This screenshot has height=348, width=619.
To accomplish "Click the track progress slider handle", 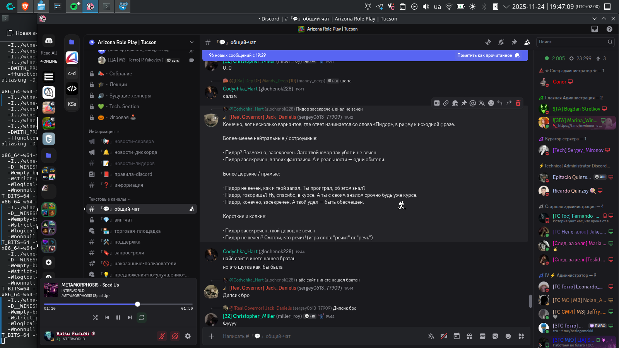I will [137, 304].
